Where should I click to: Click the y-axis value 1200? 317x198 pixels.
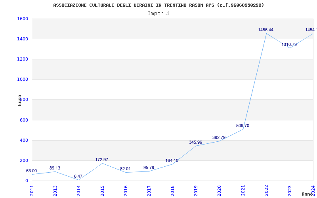pyautogui.click(x=23, y=59)
